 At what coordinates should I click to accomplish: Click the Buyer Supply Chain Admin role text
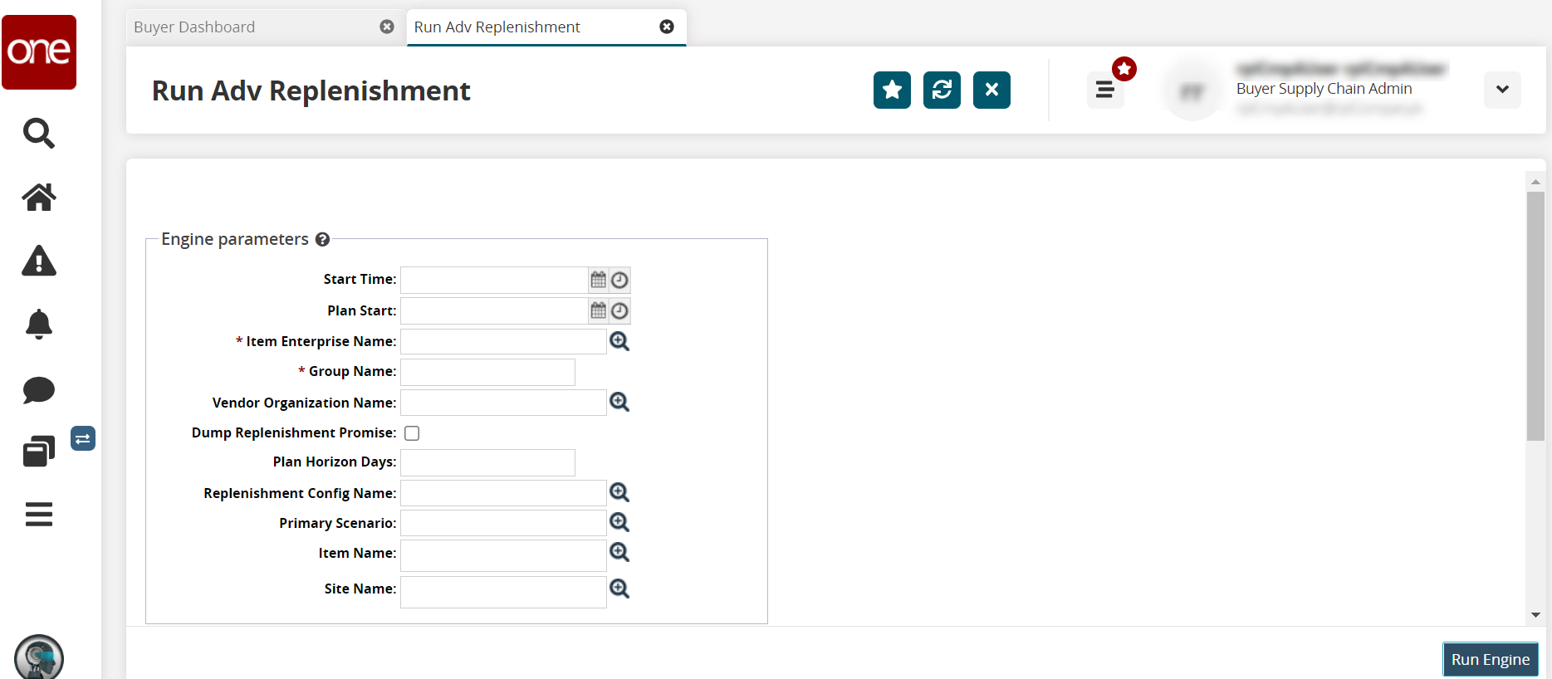click(1324, 89)
